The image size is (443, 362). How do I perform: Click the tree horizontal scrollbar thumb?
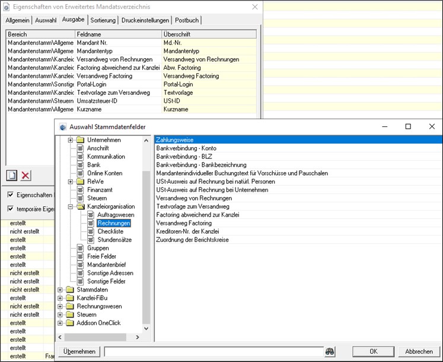click(x=95, y=337)
